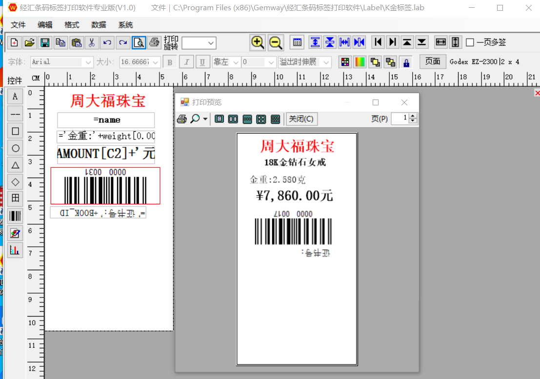Click the Paste clipboard icon

(x=76, y=43)
